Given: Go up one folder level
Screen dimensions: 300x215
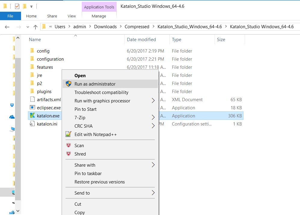Looking at the screenshot, I should [x=35, y=27].
